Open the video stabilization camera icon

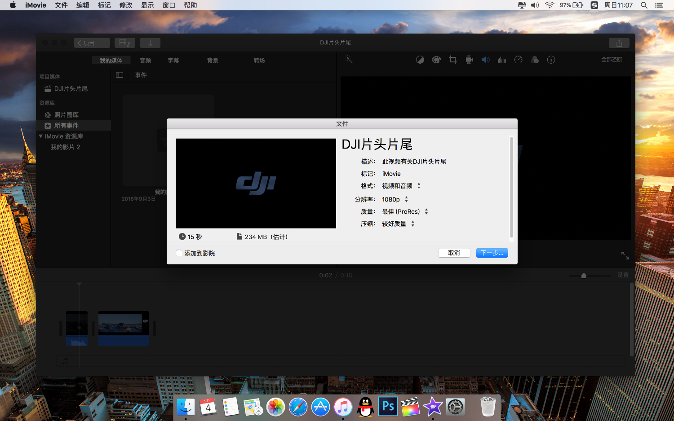pos(470,60)
